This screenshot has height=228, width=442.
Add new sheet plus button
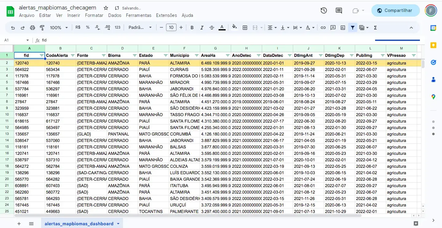19,224
